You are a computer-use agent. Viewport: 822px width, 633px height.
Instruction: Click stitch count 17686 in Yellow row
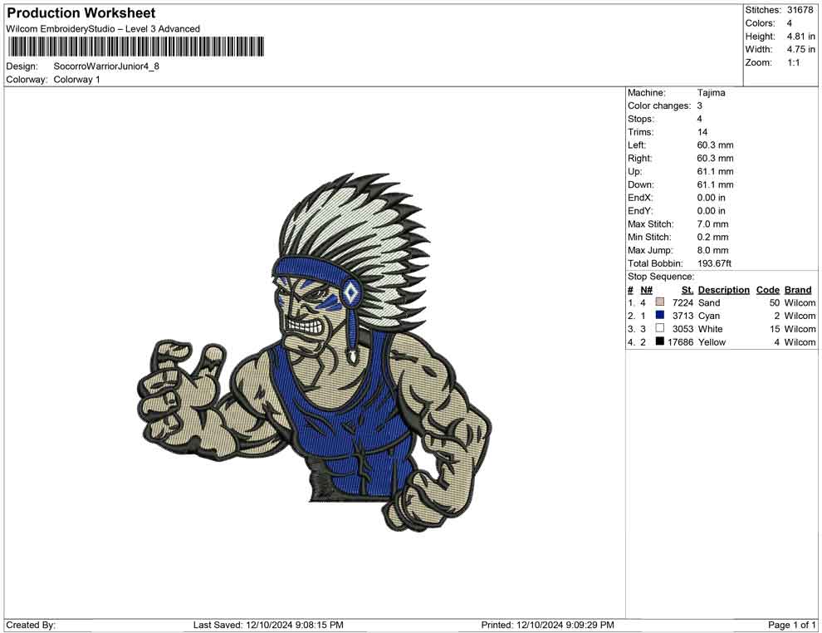pyautogui.click(x=681, y=342)
